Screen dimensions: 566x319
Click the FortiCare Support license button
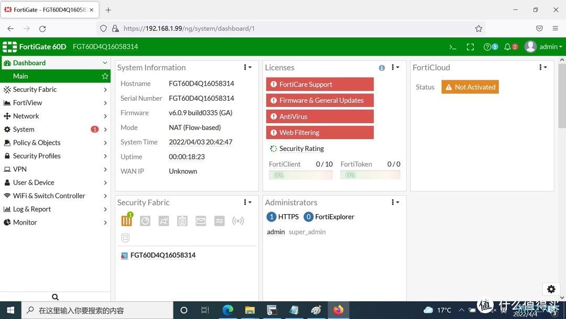(320, 84)
